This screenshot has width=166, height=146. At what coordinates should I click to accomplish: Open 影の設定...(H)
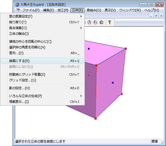click(x=42, y=88)
